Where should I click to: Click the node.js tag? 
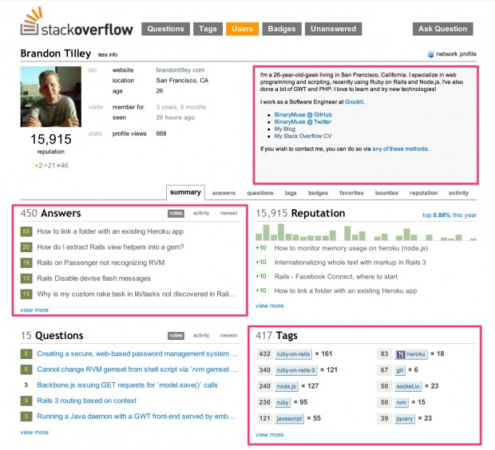287,386
